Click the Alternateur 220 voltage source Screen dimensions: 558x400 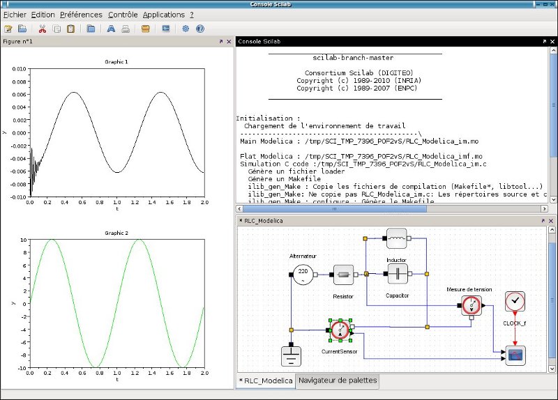(x=302, y=275)
